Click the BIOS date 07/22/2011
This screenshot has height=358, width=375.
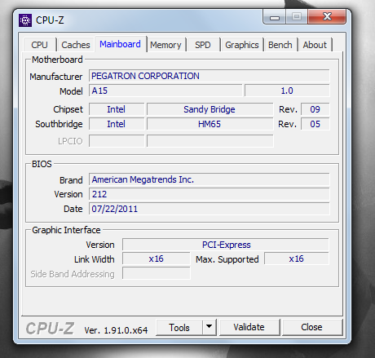[x=210, y=209]
